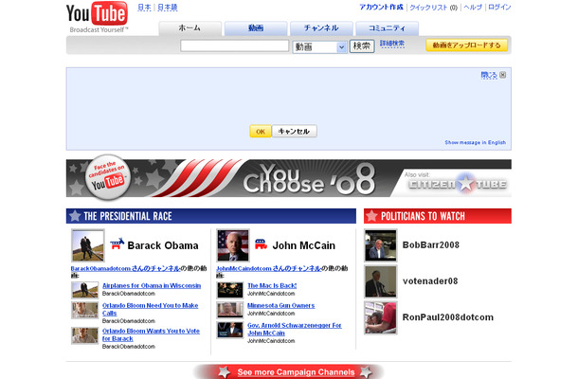Open Gov. Arnold Schwarzenegger For John McCain link
The width and height of the screenshot is (578, 379).
(x=294, y=329)
